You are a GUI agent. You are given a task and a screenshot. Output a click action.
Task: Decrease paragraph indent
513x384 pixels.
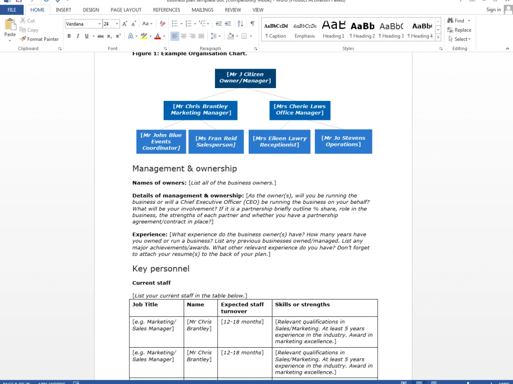click(219, 24)
